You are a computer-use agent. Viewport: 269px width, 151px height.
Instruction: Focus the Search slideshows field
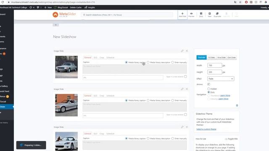tap(127, 15)
